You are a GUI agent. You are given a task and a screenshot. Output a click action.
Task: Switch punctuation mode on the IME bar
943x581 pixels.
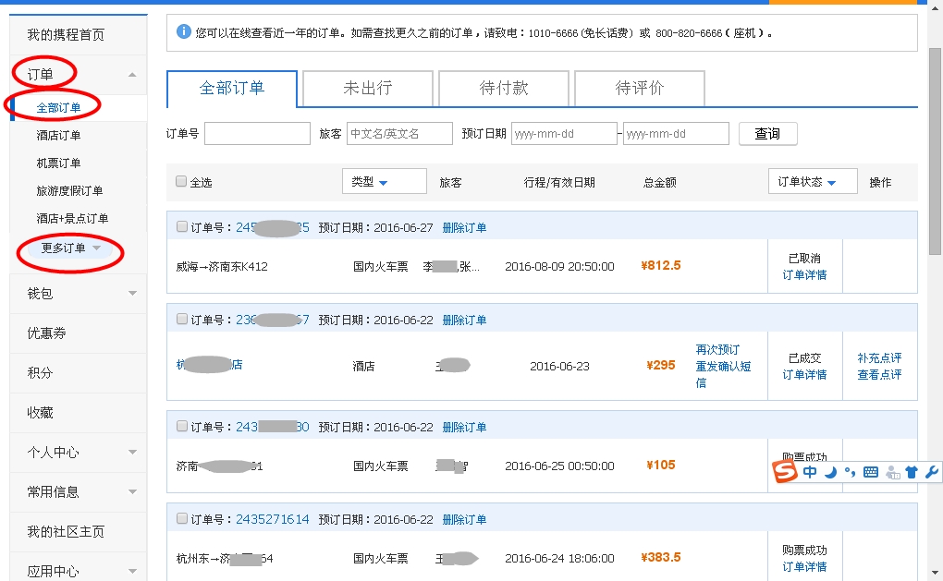850,472
